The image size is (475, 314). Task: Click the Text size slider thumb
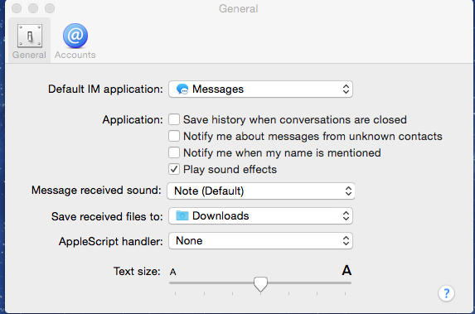(x=260, y=284)
